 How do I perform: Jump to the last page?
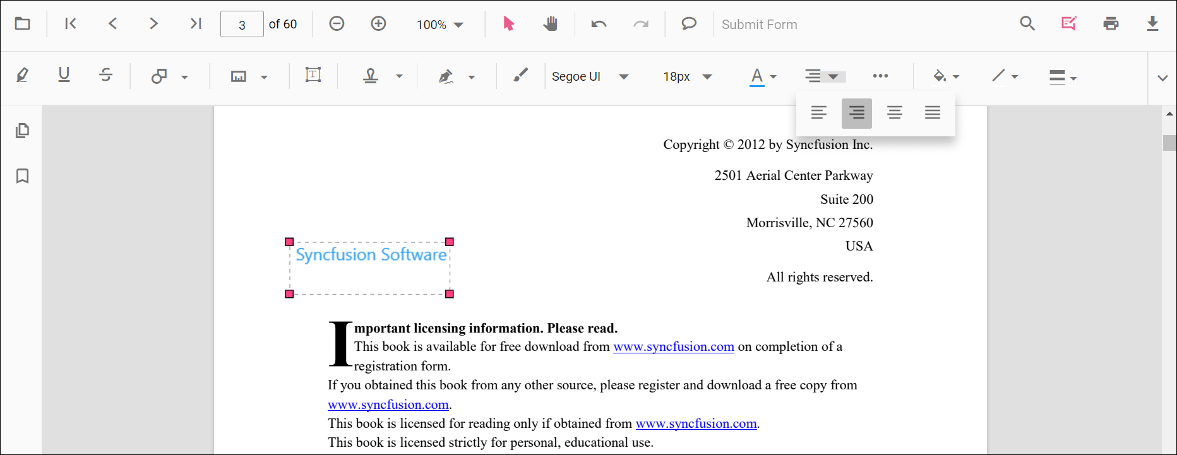tap(196, 24)
